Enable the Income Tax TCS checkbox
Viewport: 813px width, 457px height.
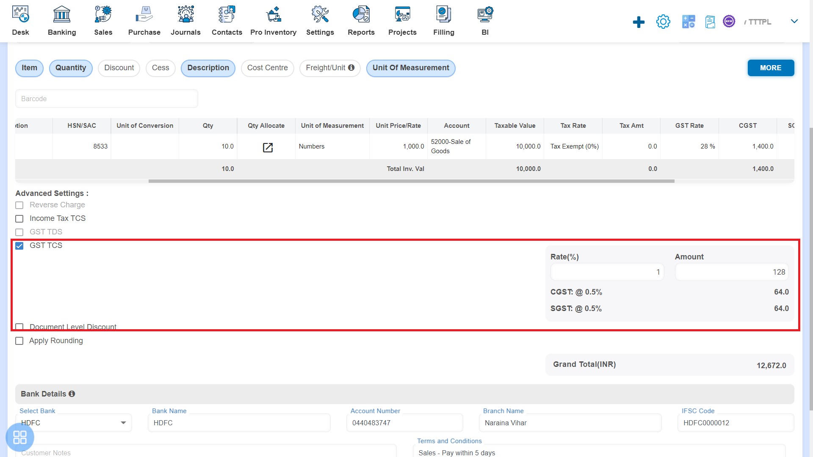point(19,218)
